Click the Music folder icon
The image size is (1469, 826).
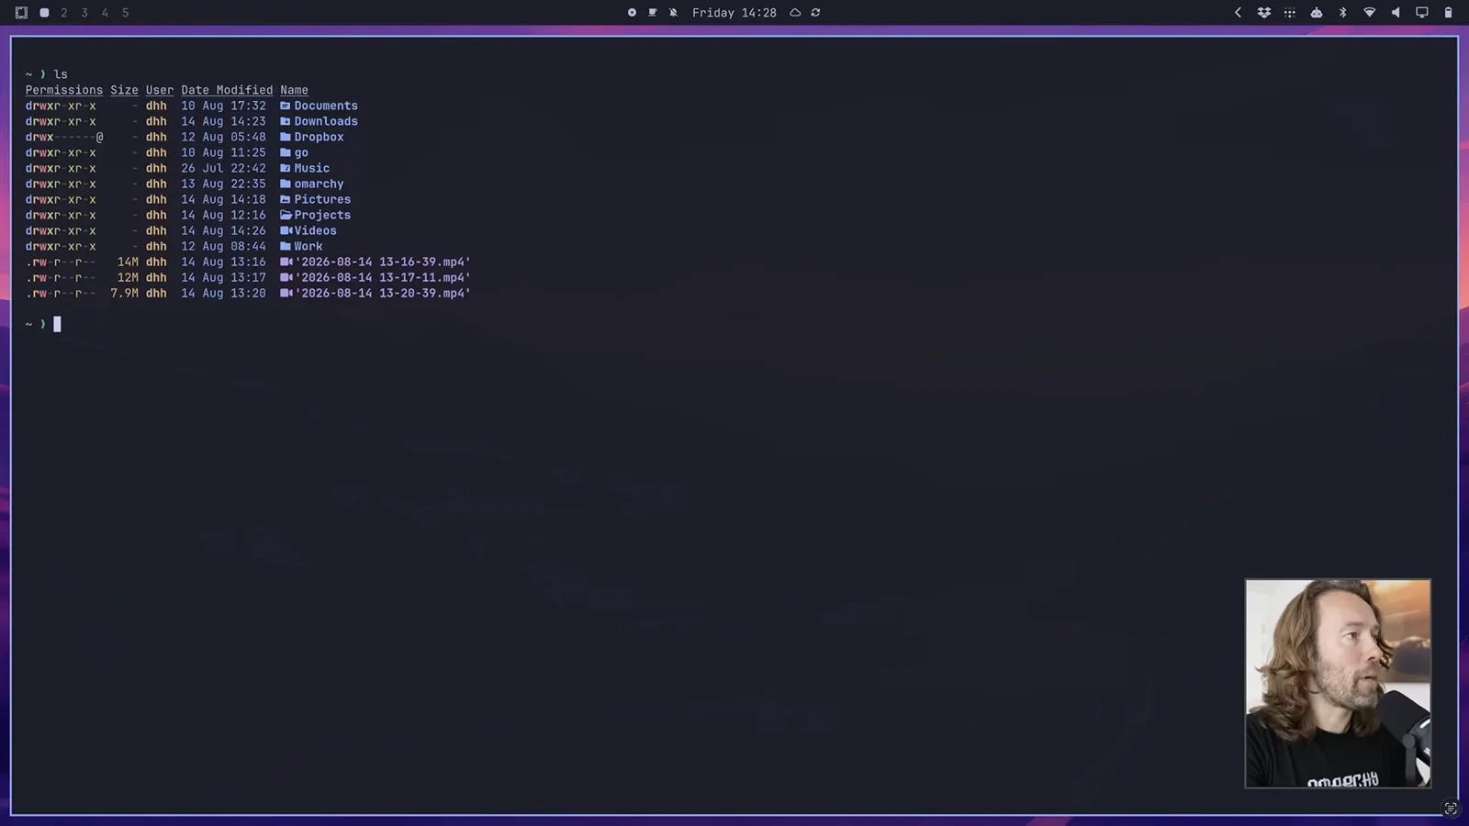click(x=286, y=168)
